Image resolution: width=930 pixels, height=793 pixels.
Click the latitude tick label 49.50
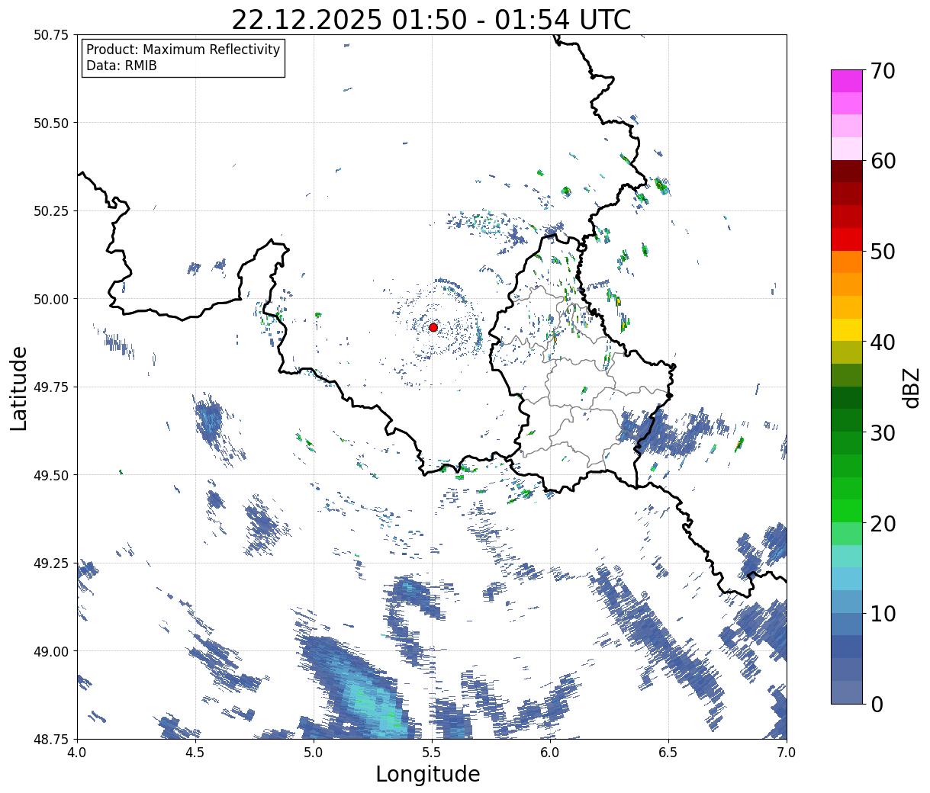(x=51, y=475)
